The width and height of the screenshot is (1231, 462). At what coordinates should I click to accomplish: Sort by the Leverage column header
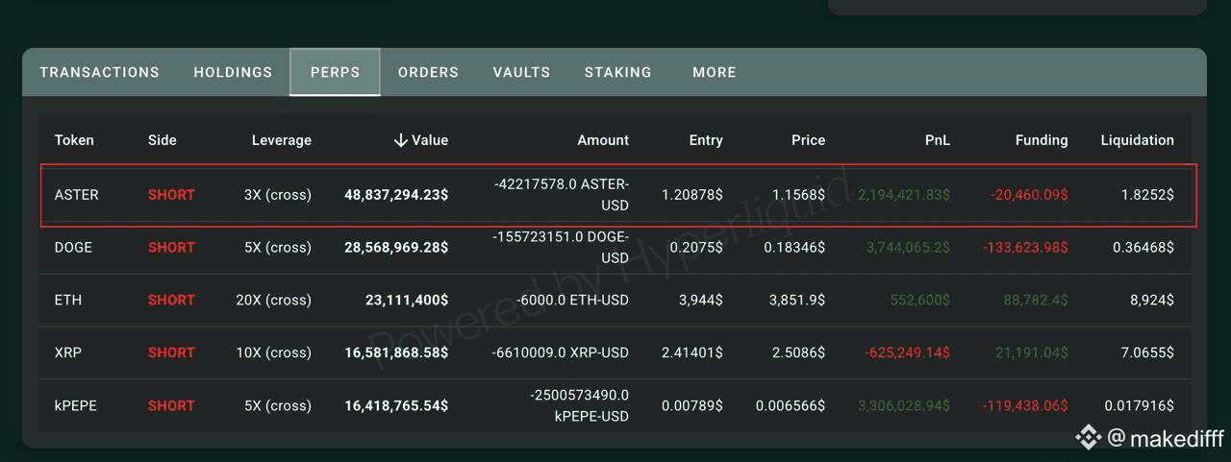[281, 140]
